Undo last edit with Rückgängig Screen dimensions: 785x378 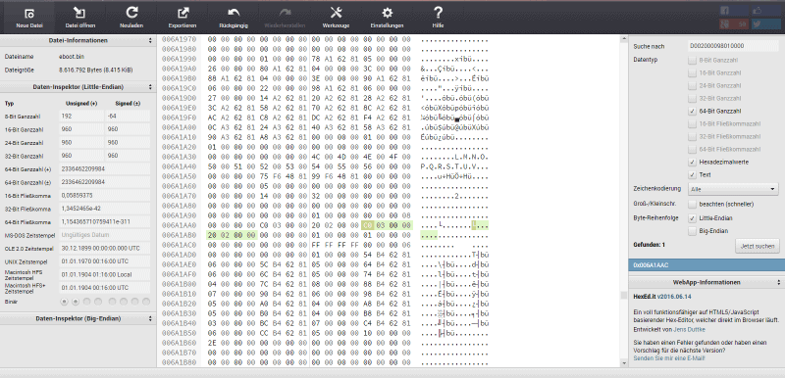(234, 18)
